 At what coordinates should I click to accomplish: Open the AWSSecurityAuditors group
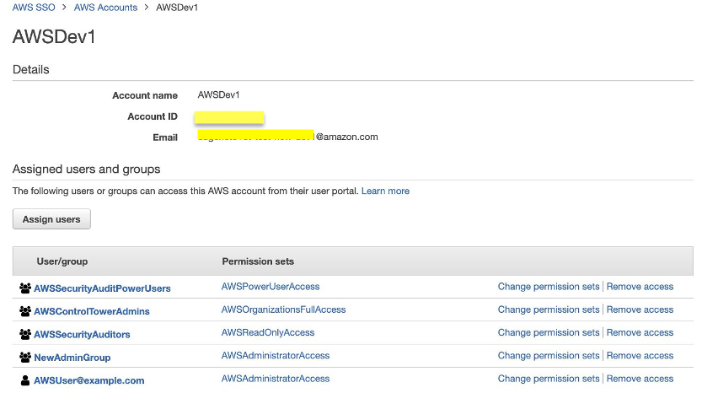[x=82, y=334]
